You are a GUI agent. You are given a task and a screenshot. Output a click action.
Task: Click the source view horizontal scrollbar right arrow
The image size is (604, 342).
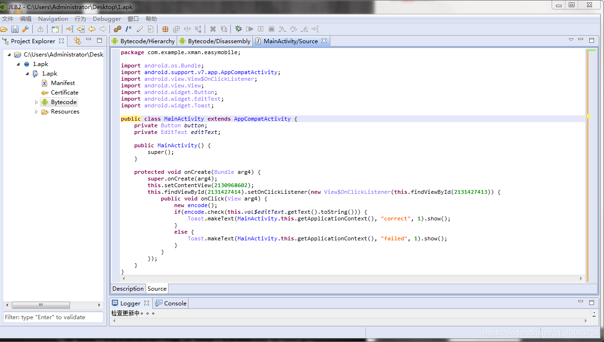click(x=581, y=279)
